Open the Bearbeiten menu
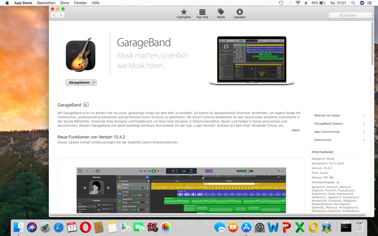 [46, 3]
